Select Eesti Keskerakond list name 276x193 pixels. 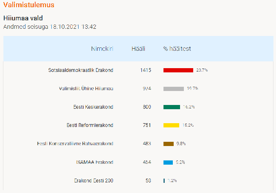click(x=93, y=107)
